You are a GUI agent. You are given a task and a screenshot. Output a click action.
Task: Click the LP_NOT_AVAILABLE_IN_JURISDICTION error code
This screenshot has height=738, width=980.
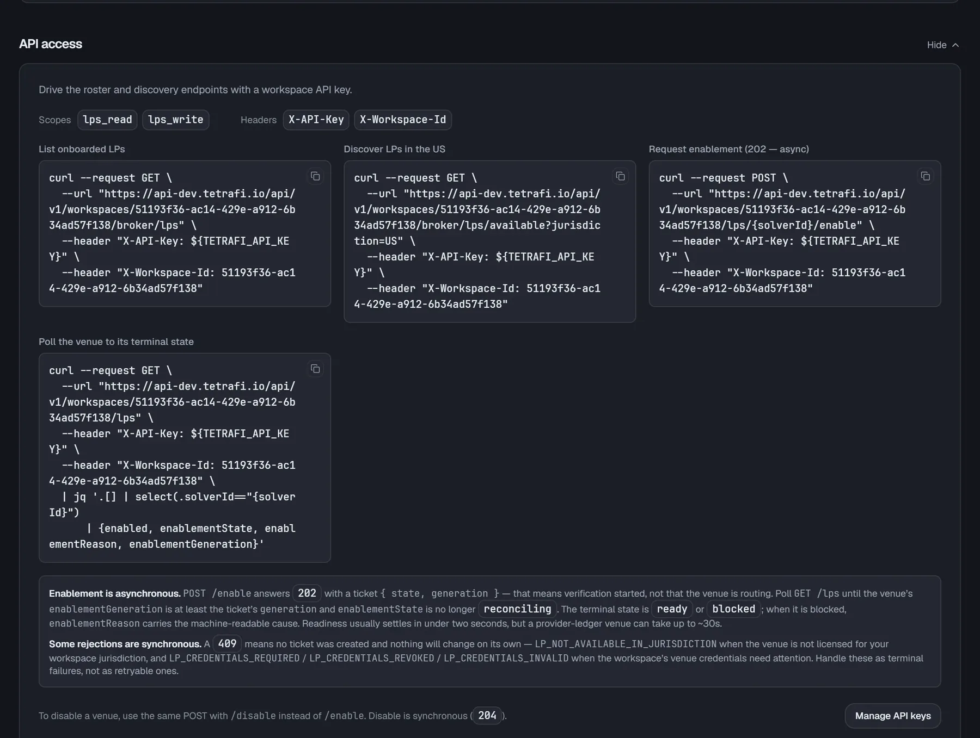626,644
